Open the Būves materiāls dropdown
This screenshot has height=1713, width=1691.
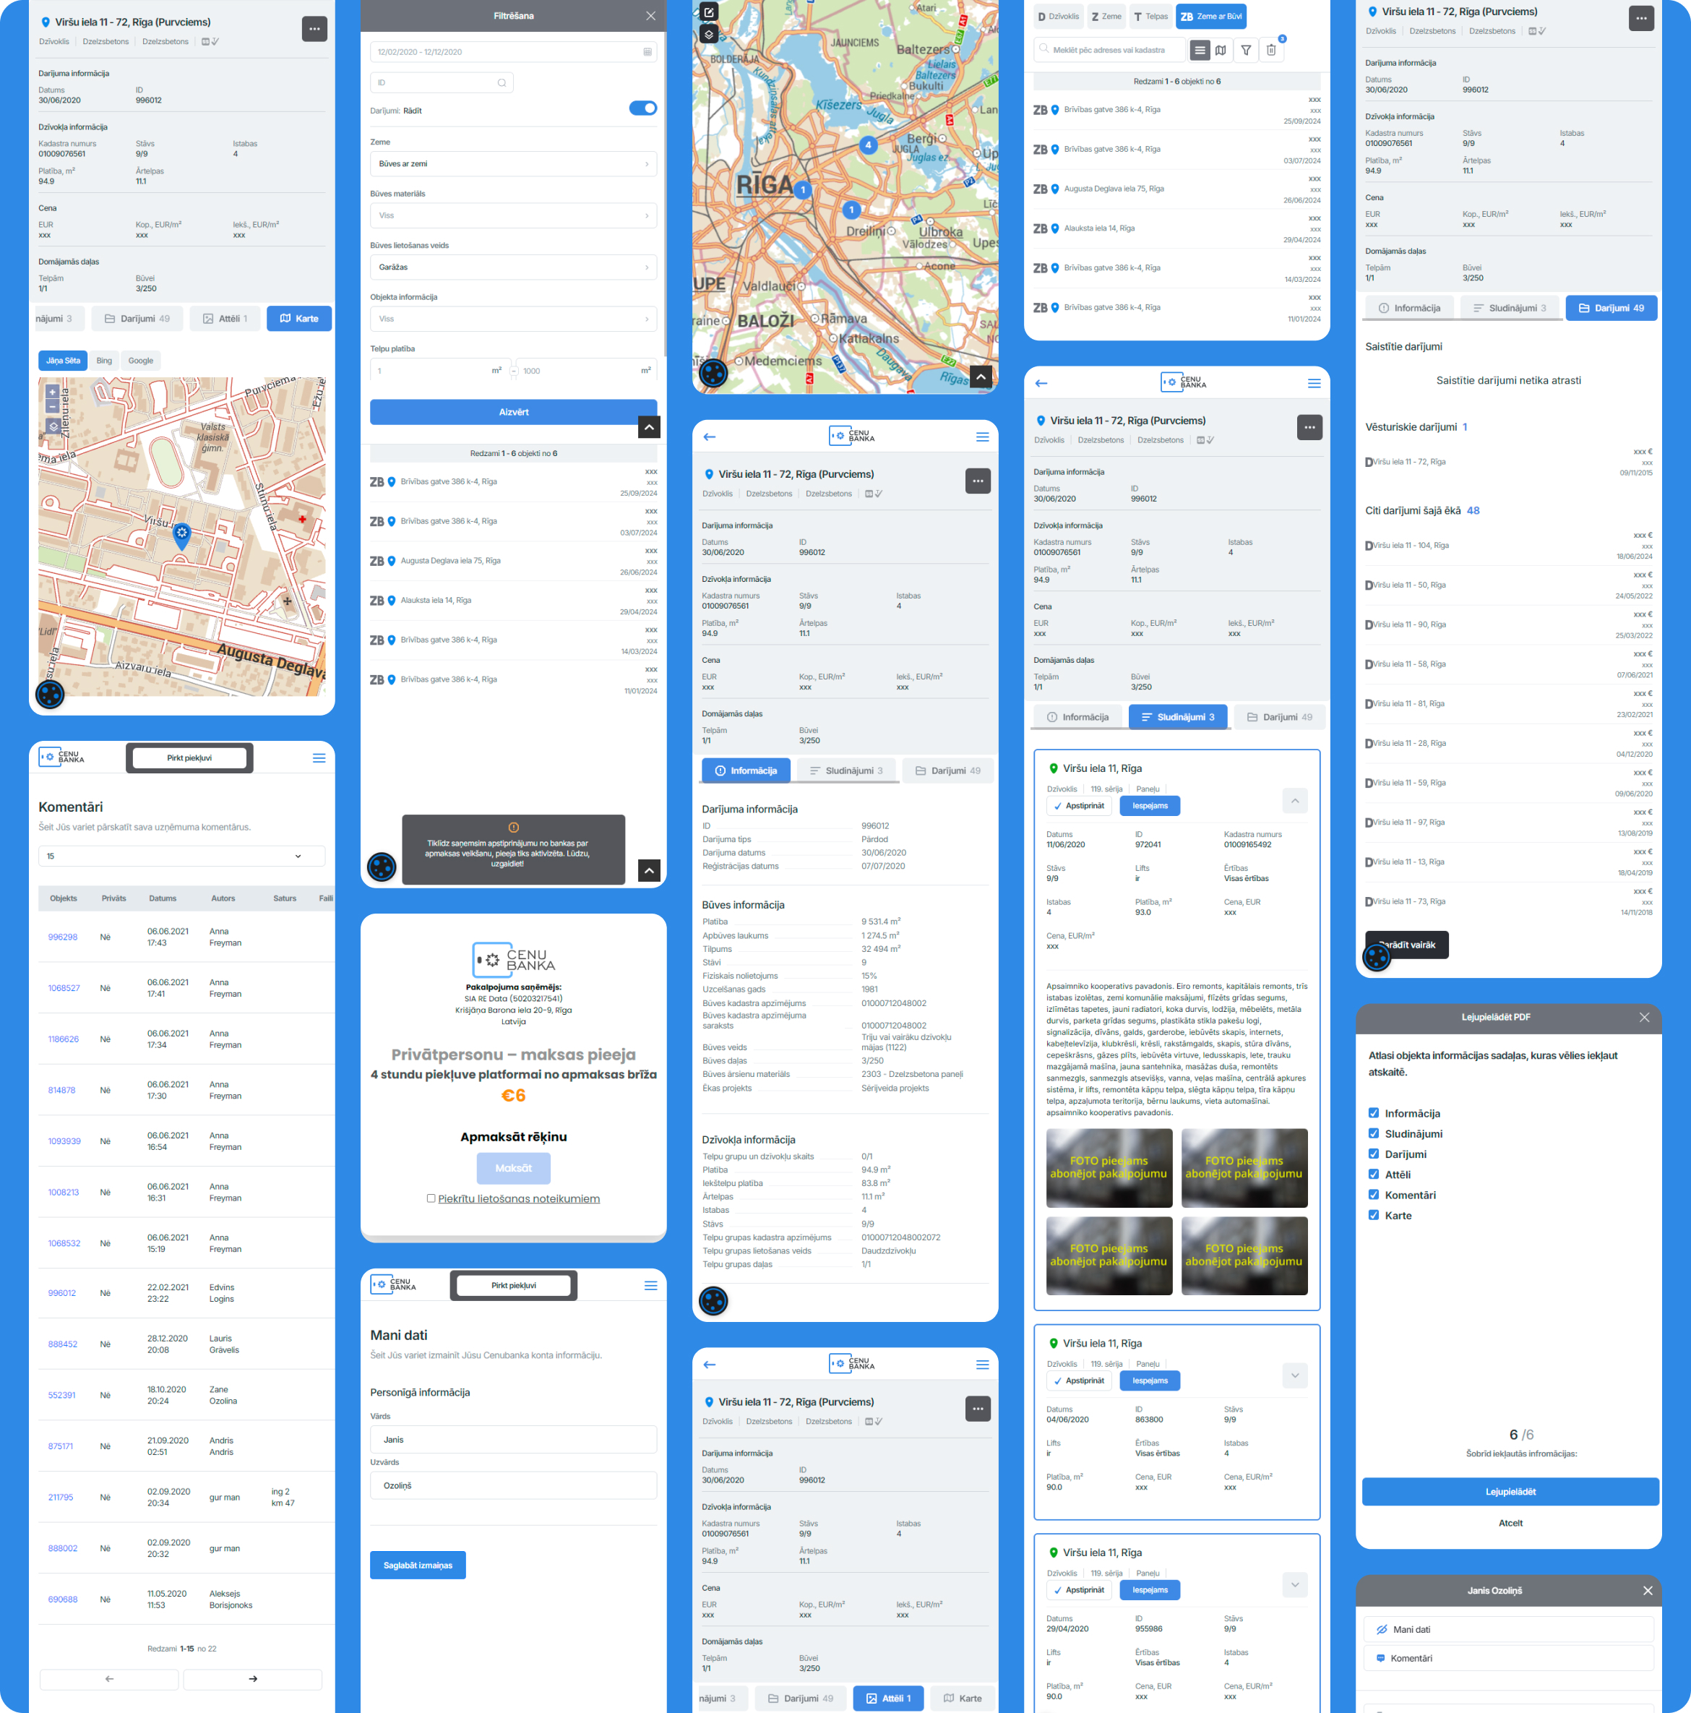pyautogui.click(x=513, y=215)
